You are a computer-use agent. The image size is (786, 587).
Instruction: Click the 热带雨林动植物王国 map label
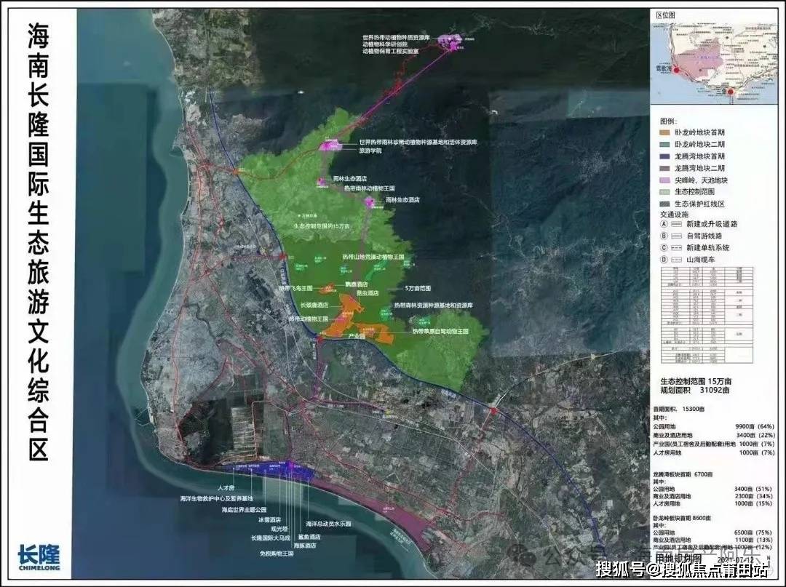370,189
